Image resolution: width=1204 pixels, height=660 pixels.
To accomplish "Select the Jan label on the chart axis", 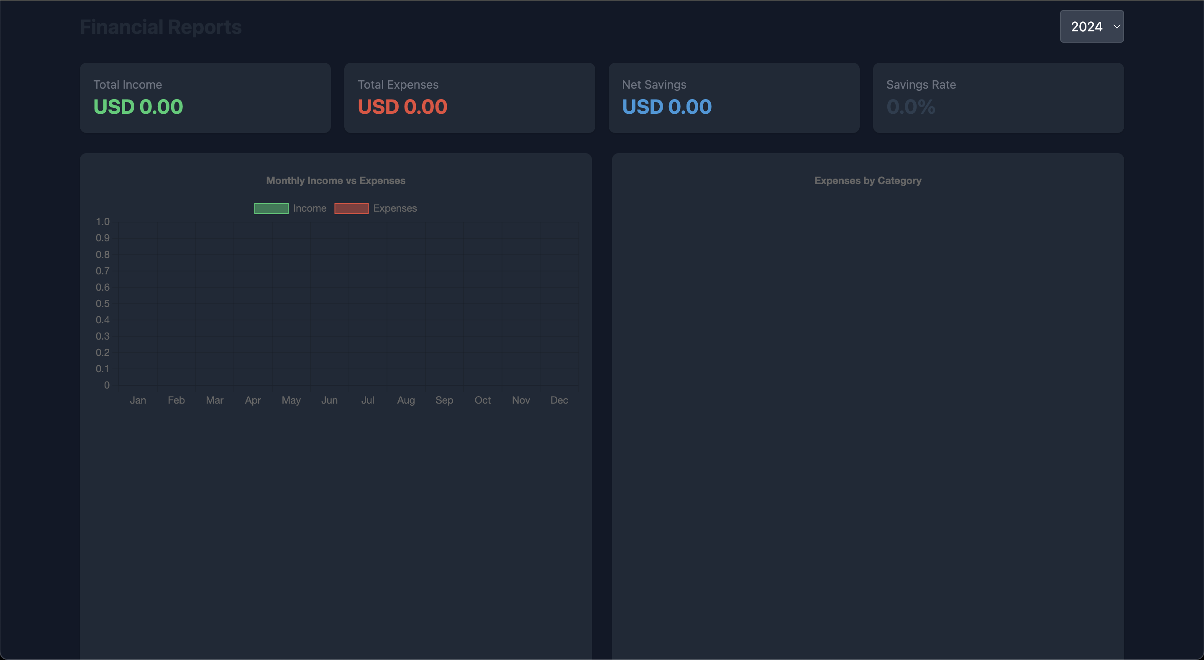I will (138, 400).
